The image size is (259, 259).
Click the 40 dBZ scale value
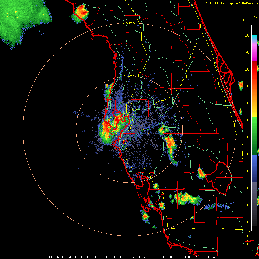click(247, 103)
